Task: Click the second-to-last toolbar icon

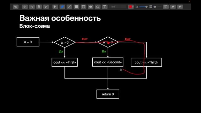Action: pyautogui.click(x=173, y=7)
